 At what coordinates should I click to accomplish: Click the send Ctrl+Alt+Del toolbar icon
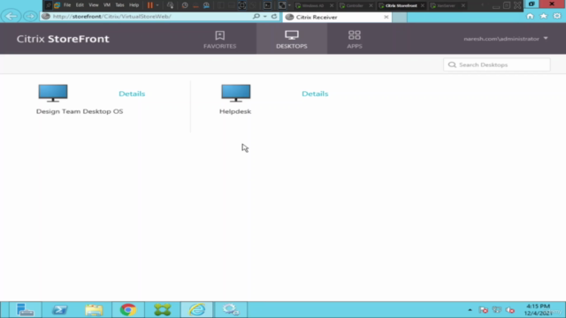pyautogui.click(x=170, y=5)
